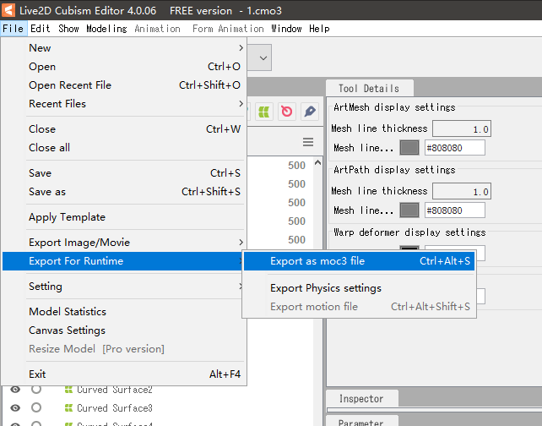Viewport: 542px width, 426px height.
Task: Click the red lasso toolbar icon
Action: (x=287, y=112)
